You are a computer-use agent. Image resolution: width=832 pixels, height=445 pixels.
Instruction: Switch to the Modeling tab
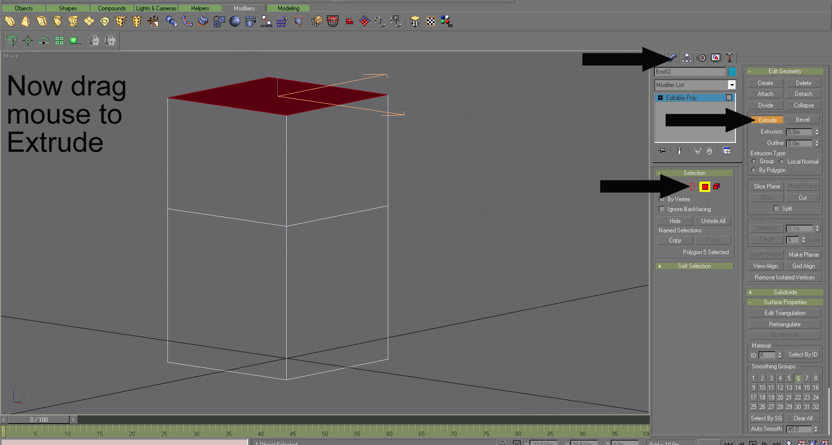coord(288,8)
